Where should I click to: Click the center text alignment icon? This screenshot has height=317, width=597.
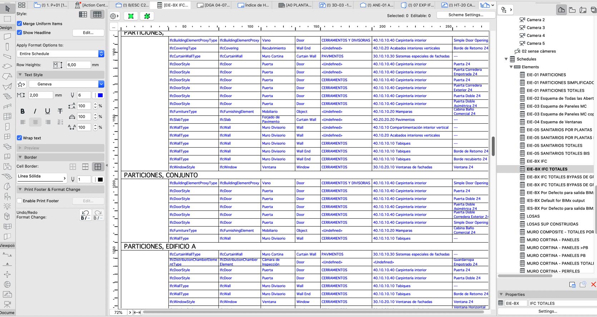[x=35, y=122]
